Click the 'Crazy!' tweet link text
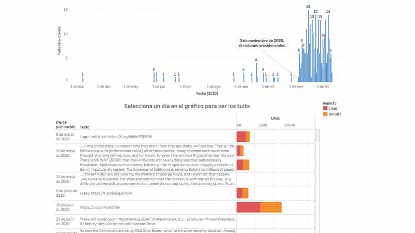 [106, 193]
